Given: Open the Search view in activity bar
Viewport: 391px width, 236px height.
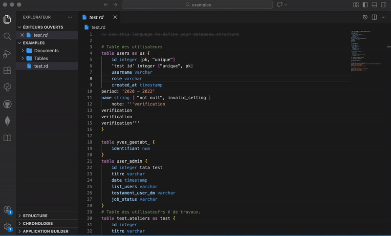Looking at the screenshot, I should pos(7,36).
